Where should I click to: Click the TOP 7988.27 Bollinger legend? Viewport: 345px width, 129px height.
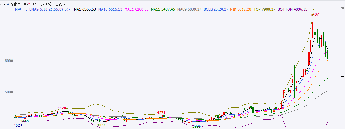click(x=264, y=9)
